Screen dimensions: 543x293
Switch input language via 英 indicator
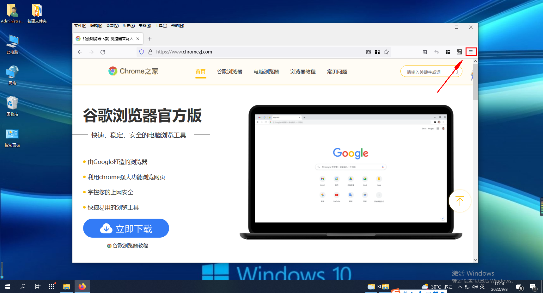482,287
